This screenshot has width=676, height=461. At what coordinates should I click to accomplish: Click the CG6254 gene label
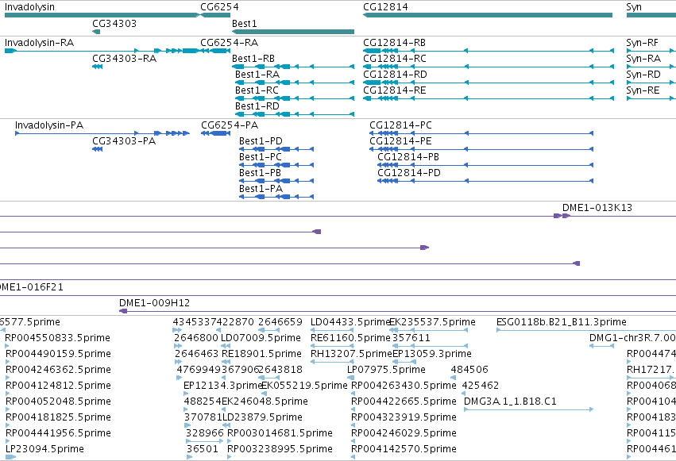[x=219, y=7]
